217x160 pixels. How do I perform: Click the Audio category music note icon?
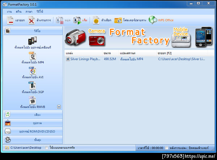[8, 114]
